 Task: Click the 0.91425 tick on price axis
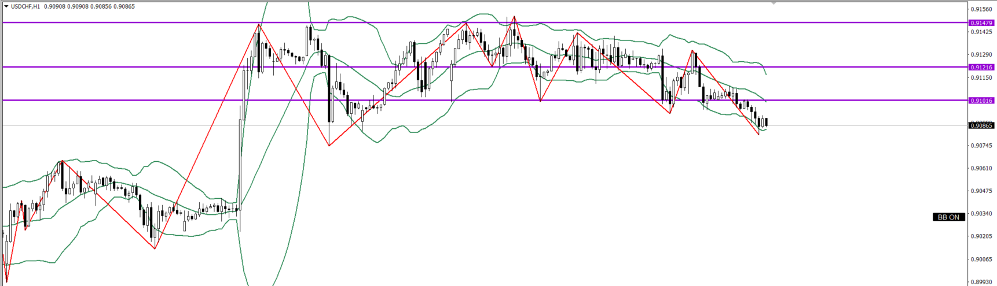[981, 32]
